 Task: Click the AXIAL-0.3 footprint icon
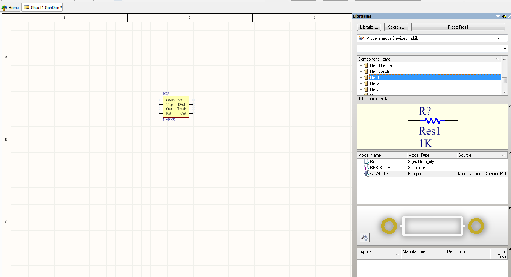[367, 174]
